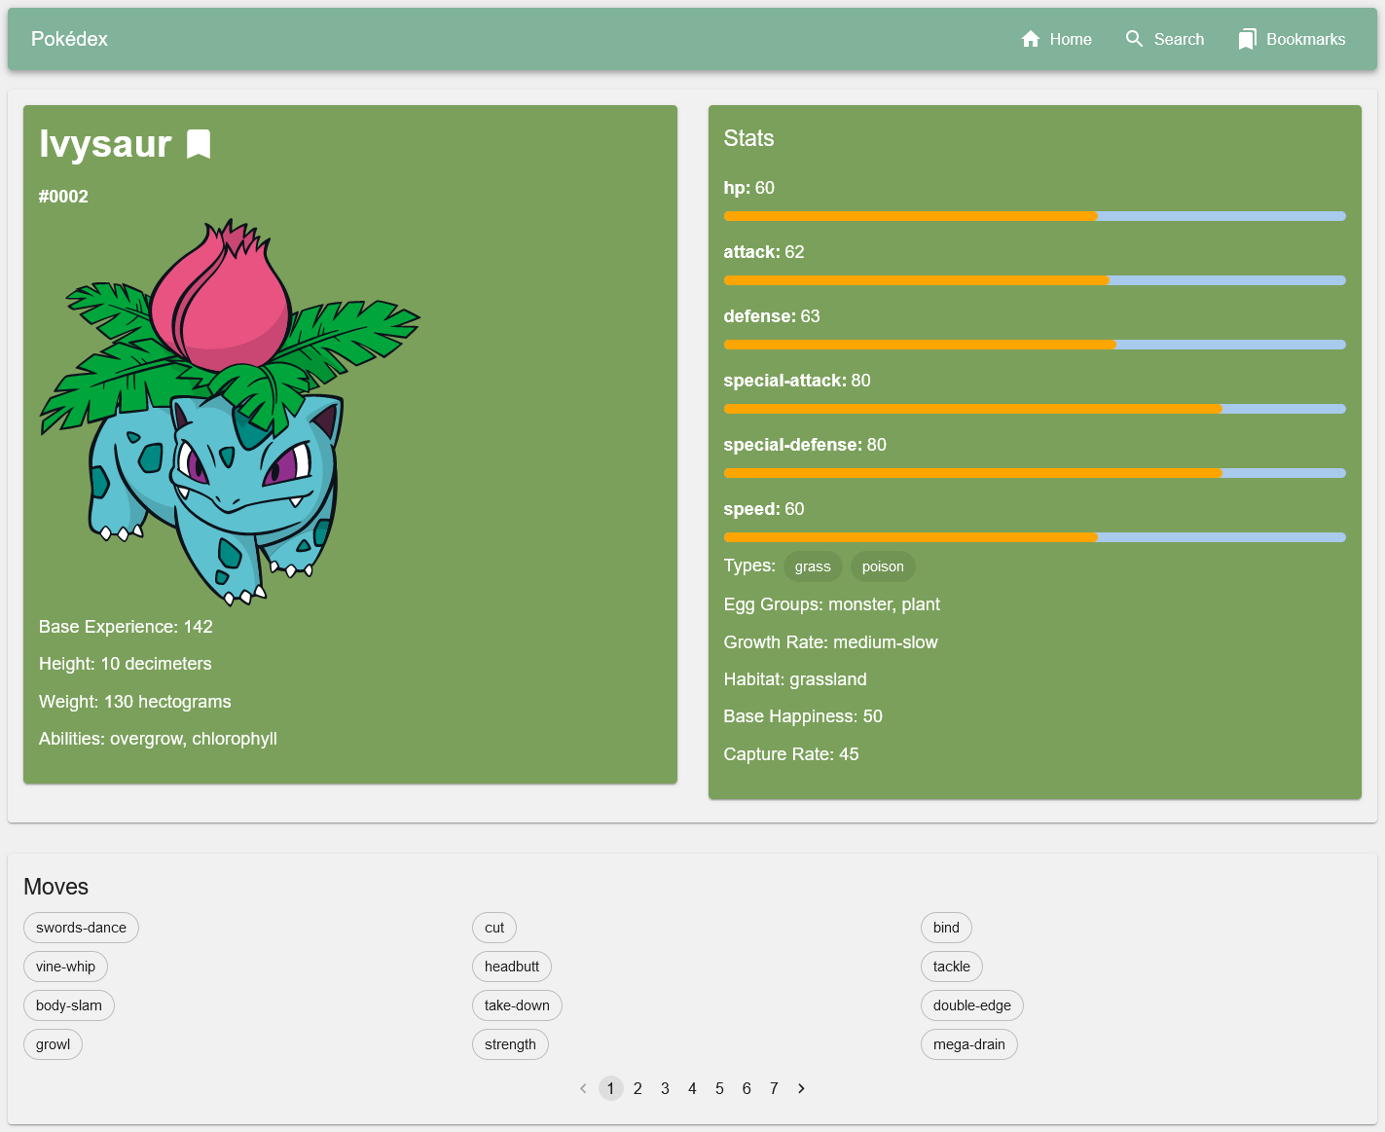Click the headbutt move chip
Screen dimensions: 1385x1132
pyautogui.click(x=512, y=967)
